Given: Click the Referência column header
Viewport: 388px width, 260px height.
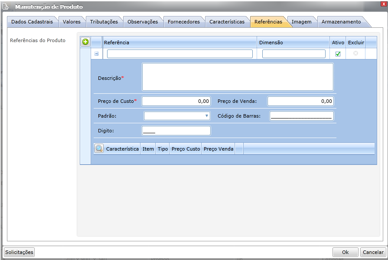Looking at the screenshot, I should 179,43.
